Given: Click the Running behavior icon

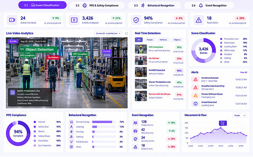Looking at the screenshot, I should pos(71,132).
